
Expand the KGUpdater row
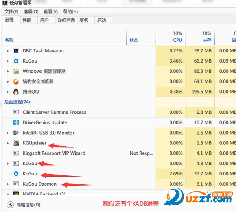8,143
